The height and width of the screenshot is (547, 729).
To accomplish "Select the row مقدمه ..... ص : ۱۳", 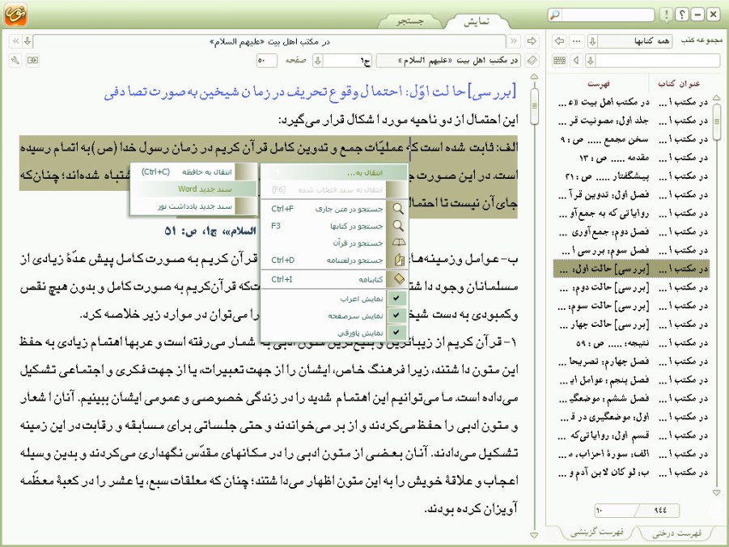I will [631, 158].
